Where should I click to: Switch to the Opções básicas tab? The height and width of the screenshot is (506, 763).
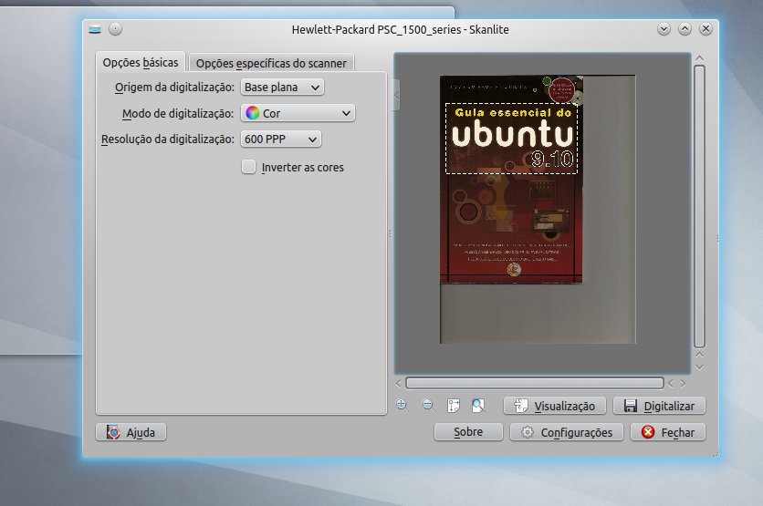141,62
